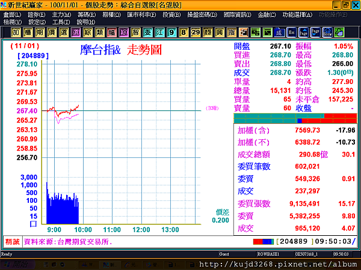Click the 類 toolbar icon
Image resolution: width=361 pixels, height=270 pixels.
(x=99, y=32)
